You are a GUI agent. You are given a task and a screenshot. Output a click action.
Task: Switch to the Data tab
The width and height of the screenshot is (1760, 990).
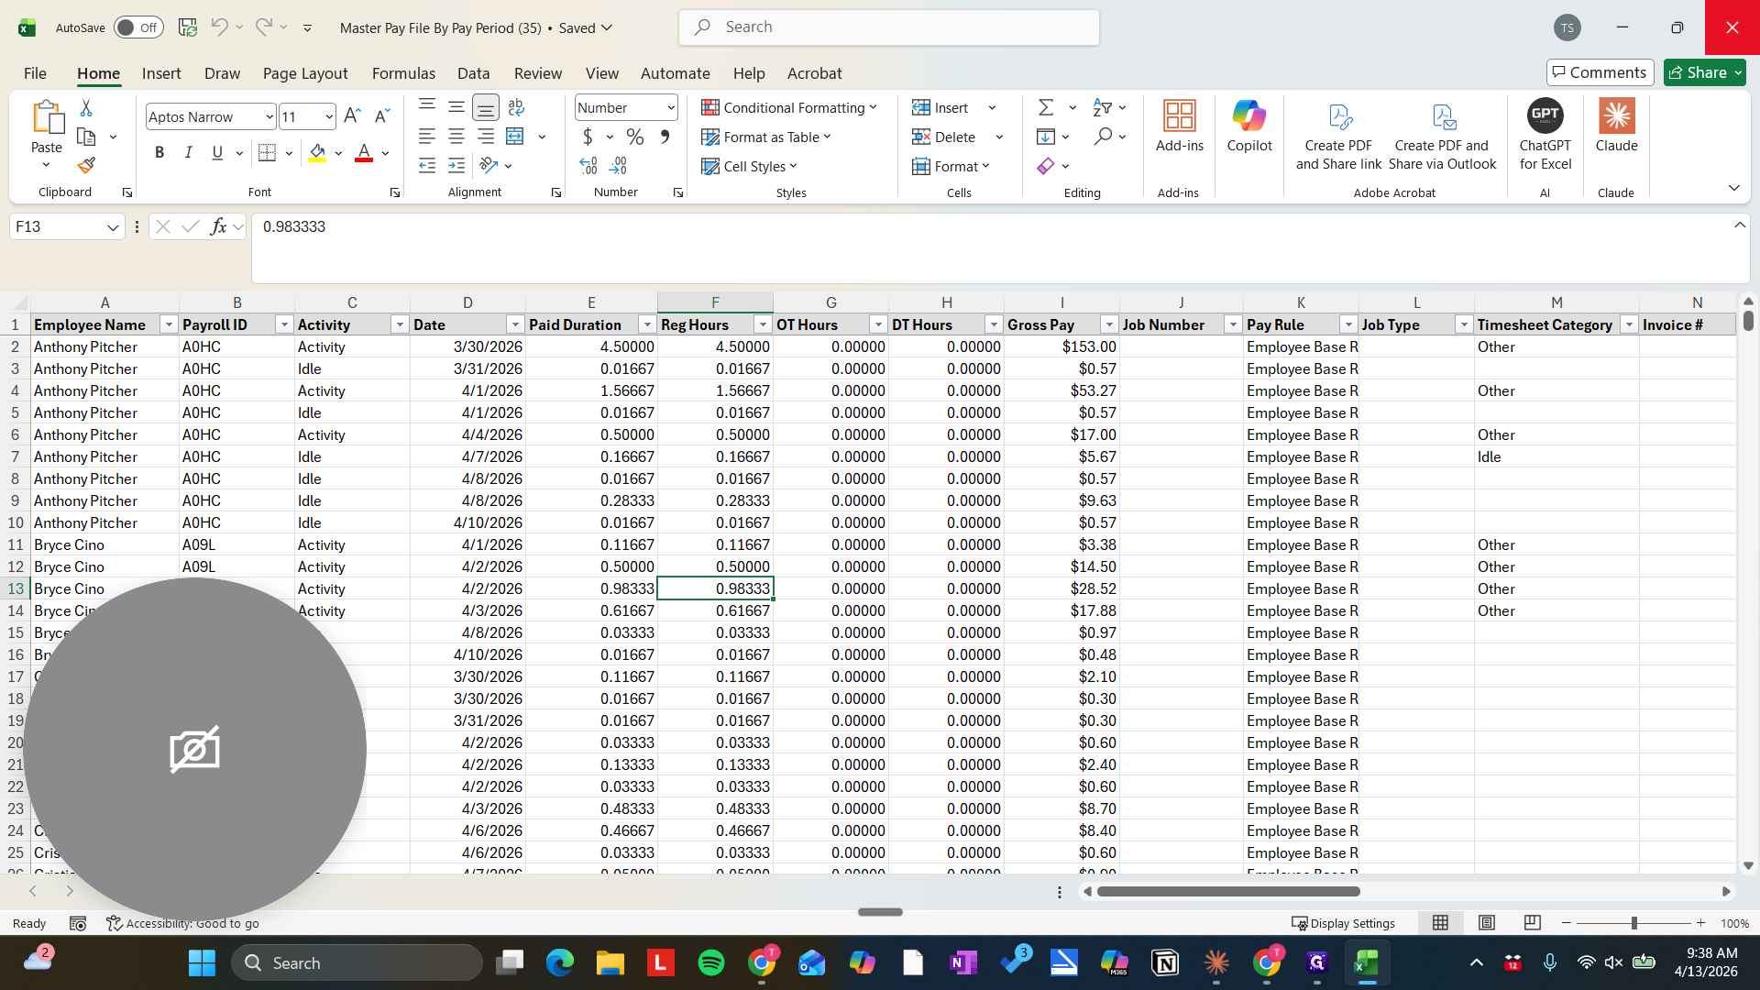click(x=473, y=73)
